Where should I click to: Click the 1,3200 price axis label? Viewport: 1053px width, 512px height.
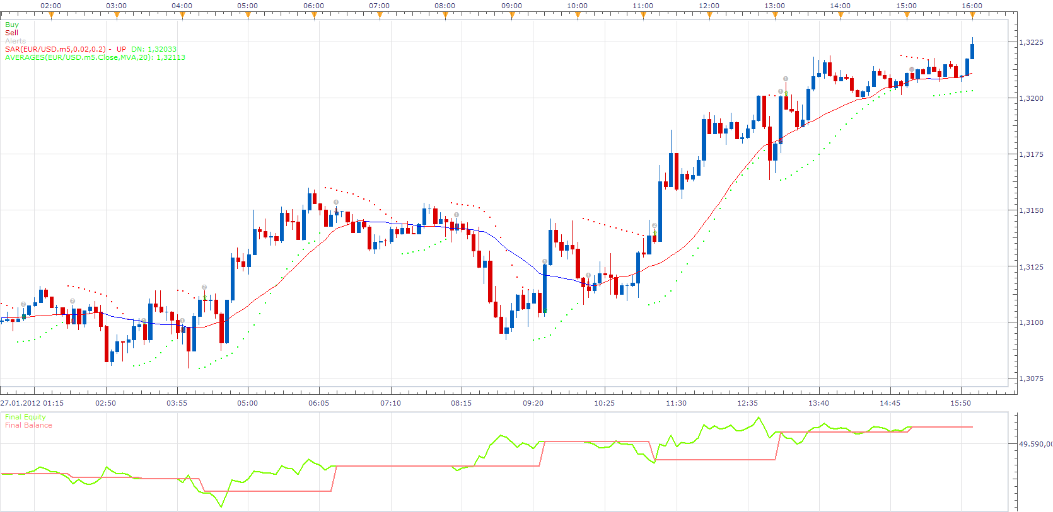click(1031, 98)
